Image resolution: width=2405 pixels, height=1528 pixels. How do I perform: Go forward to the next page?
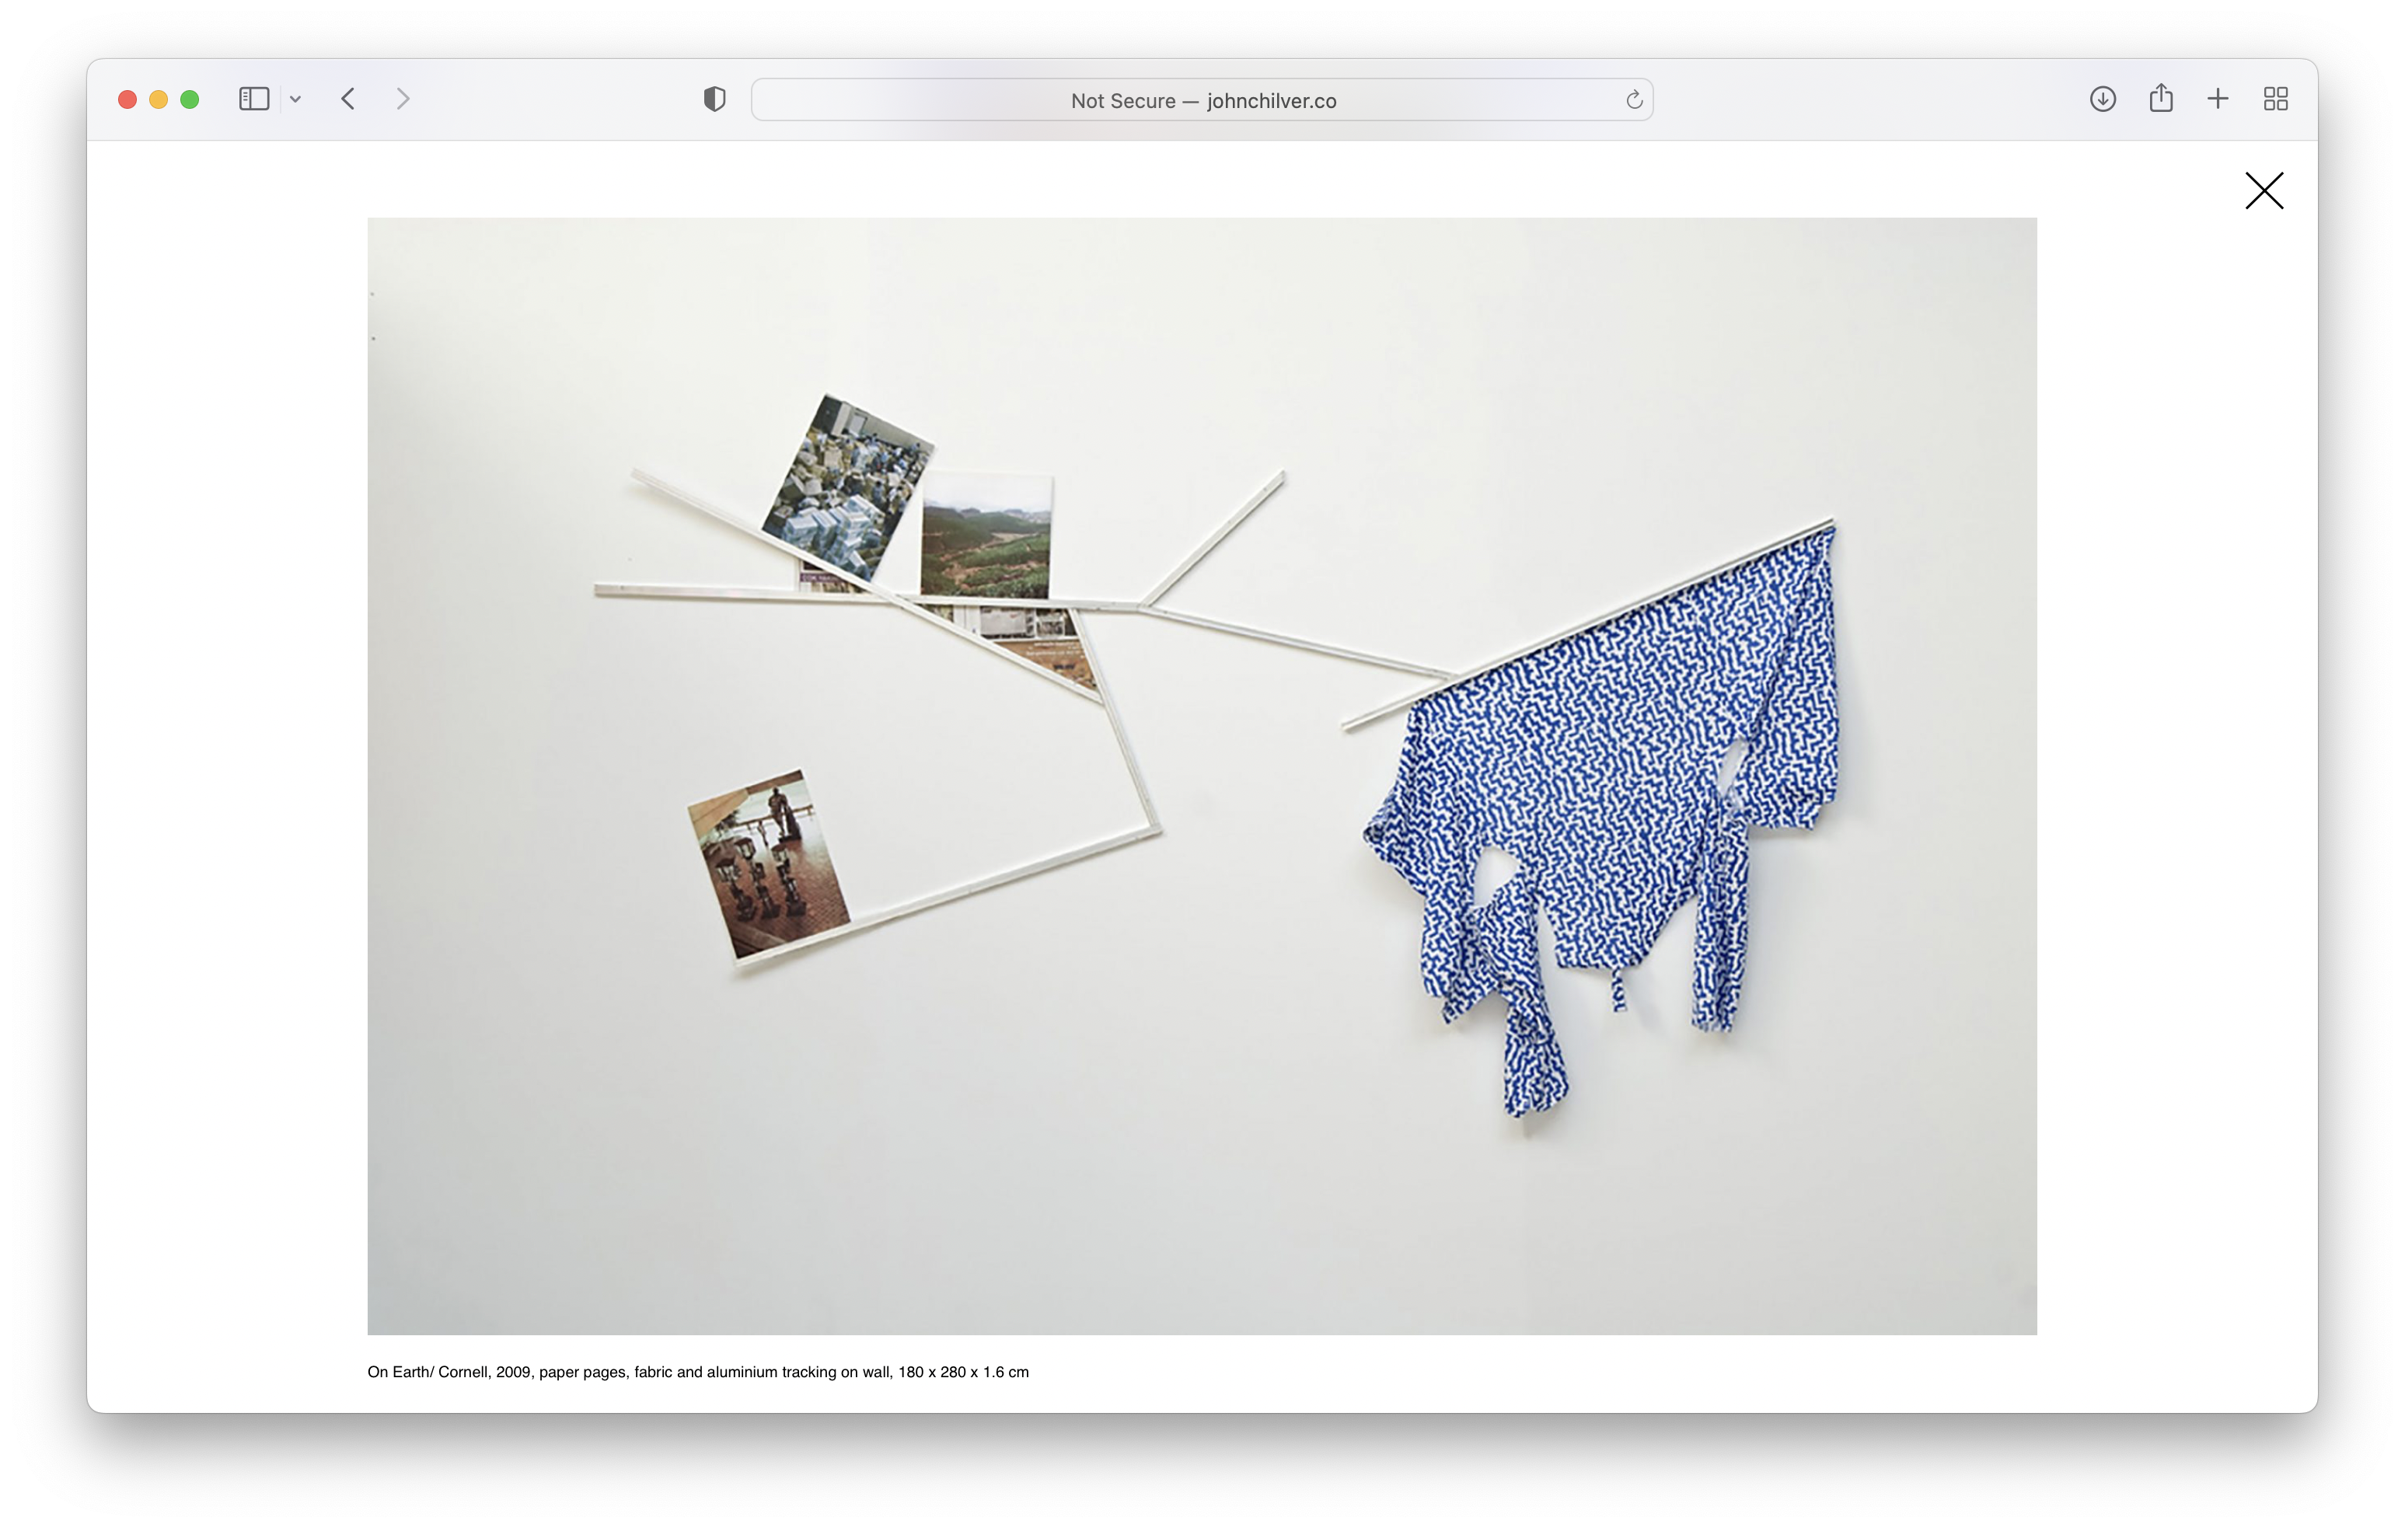point(403,99)
